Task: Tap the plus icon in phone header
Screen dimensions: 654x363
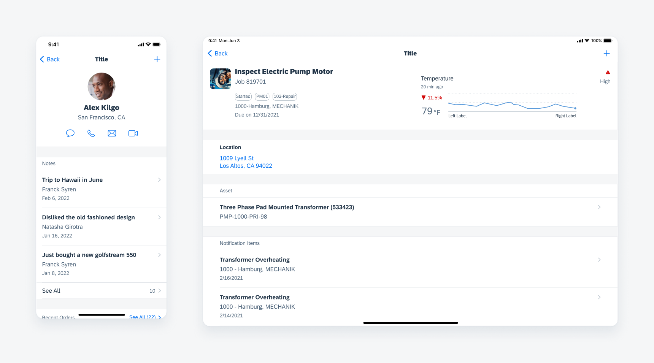Action: 157,59
